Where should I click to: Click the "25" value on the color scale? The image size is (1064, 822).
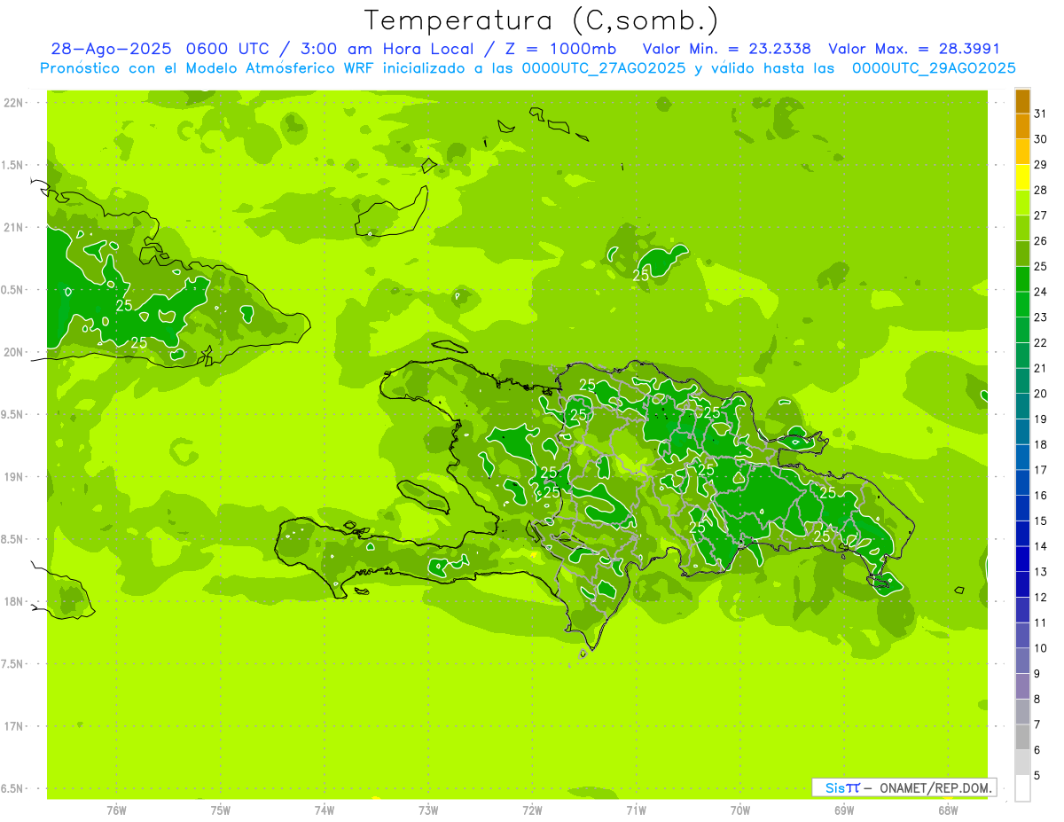click(x=1041, y=266)
